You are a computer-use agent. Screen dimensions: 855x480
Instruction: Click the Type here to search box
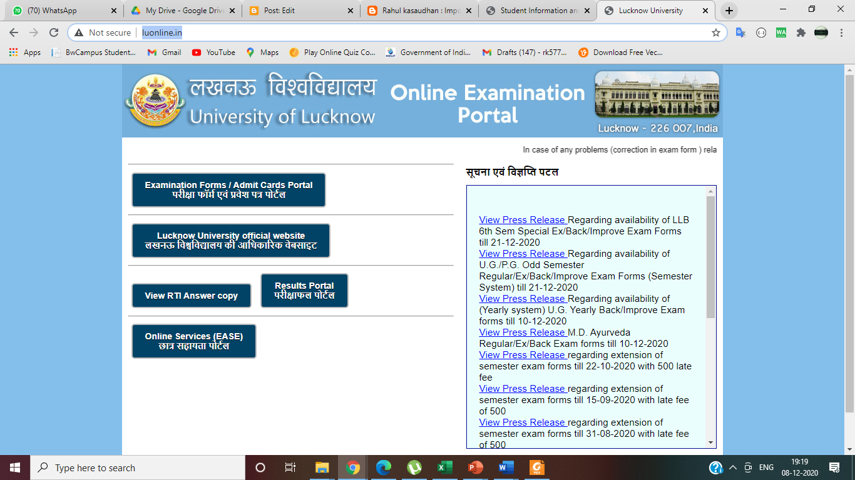pyautogui.click(x=138, y=467)
